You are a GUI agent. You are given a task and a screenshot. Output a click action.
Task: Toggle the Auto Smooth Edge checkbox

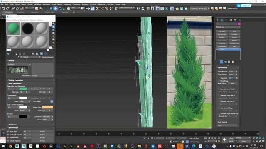(219, 108)
